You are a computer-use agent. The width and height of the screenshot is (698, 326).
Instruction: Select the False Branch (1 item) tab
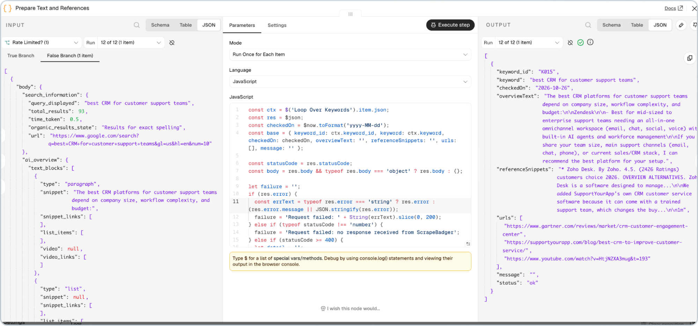[x=70, y=56]
